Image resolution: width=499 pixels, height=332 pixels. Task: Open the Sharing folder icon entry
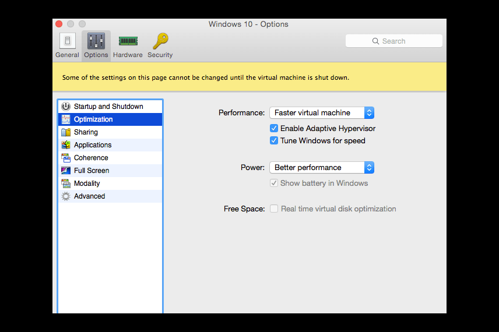click(66, 132)
